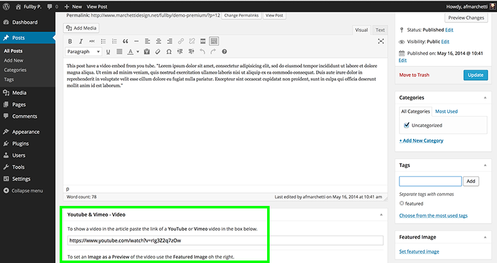Click the blue Update button

coord(475,75)
